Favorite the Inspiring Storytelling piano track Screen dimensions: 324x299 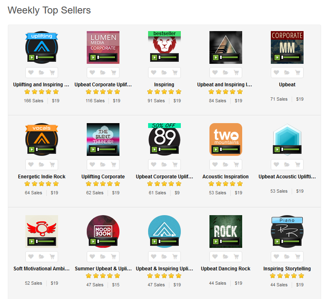coord(276,256)
